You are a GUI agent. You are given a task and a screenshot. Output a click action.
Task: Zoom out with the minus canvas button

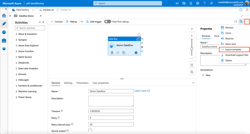[x=192, y=58]
